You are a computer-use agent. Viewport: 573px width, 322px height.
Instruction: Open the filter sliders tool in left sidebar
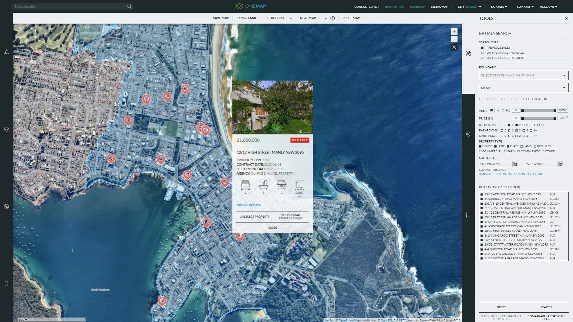pos(6,52)
